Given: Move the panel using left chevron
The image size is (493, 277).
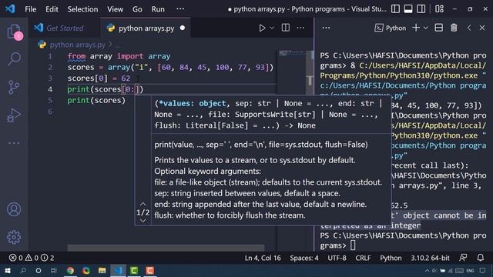Looking at the screenshot, I should 469,28.
